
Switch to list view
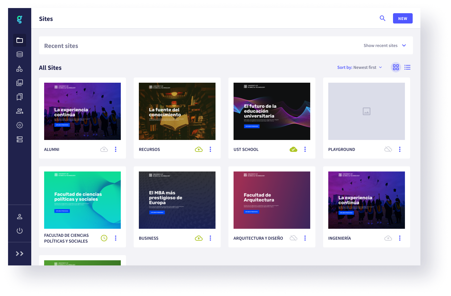pyautogui.click(x=408, y=67)
